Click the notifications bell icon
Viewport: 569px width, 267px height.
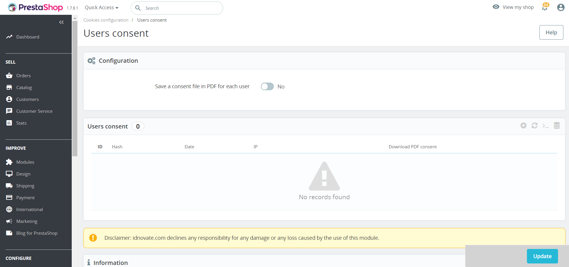[x=545, y=7]
